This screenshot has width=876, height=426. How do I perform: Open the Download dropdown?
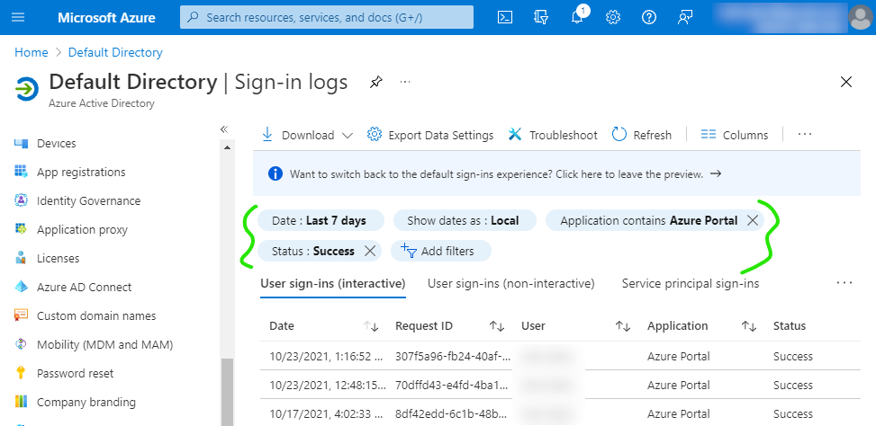tap(307, 135)
